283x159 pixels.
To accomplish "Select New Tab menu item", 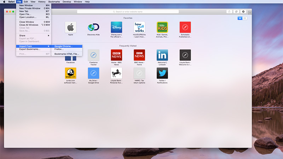I will click(34, 11).
